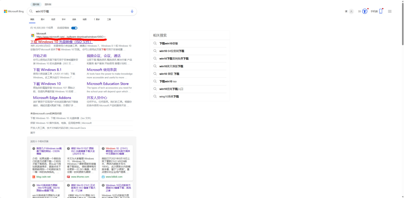The height and width of the screenshot is (198, 404).
Task: Open card Windows 10正式版官方原版ISO镜像下载 - 系统之家
Action: tap(118, 188)
